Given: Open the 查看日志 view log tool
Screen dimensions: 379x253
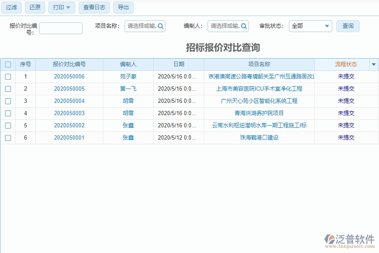Looking at the screenshot, I should pyautogui.click(x=94, y=7).
